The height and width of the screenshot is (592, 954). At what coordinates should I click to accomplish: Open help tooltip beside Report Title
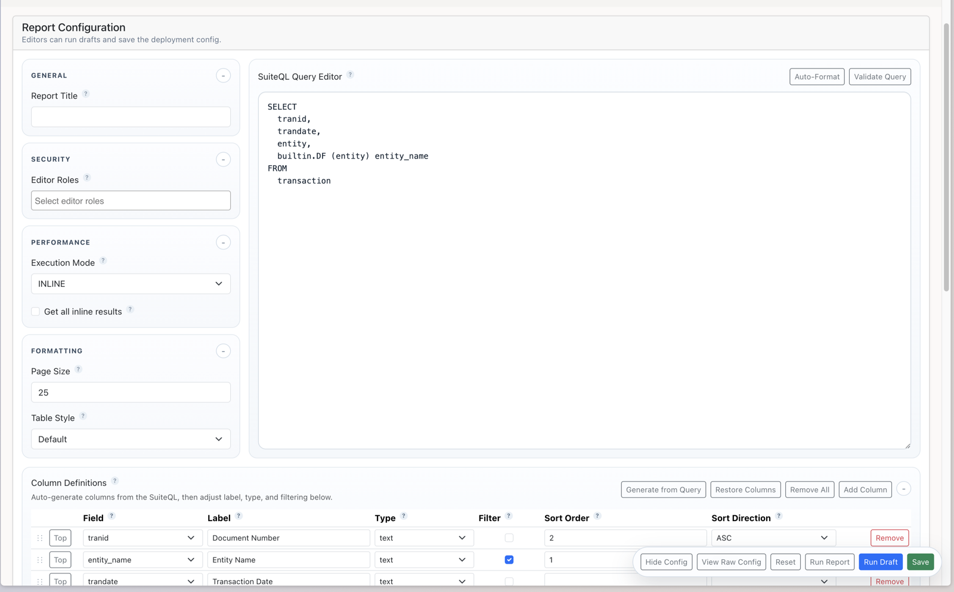point(86,94)
